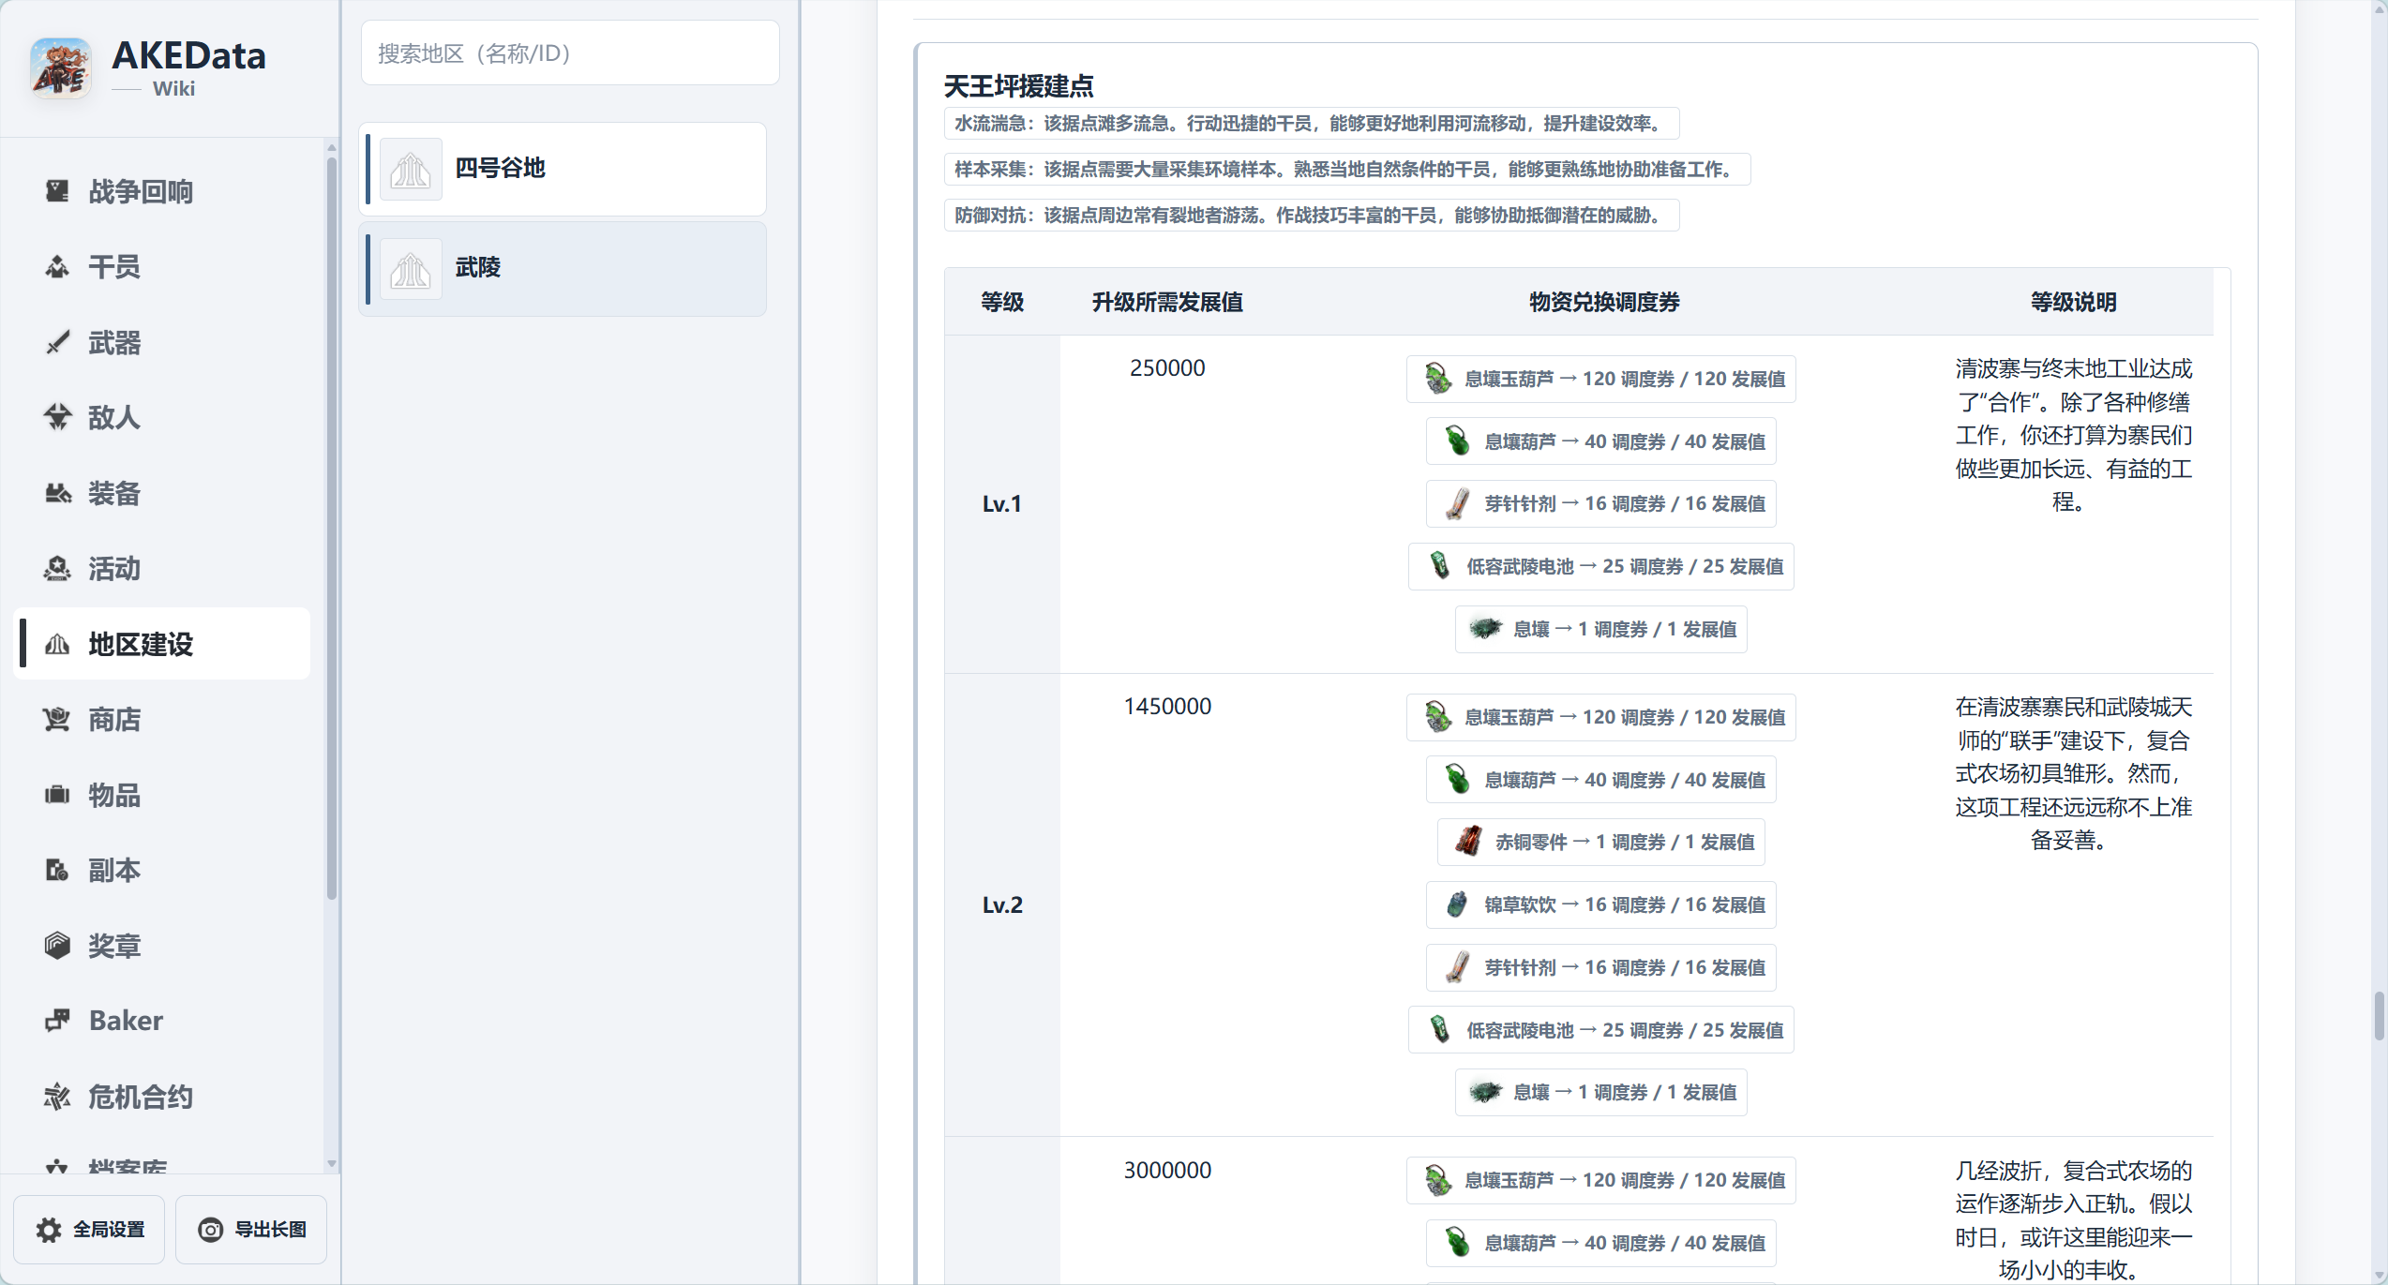Image resolution: width=2388 pixels, height=1285 pixels.
Task: Click the 天王坪援建点 heading
Action: click(x=1019, y=86)
